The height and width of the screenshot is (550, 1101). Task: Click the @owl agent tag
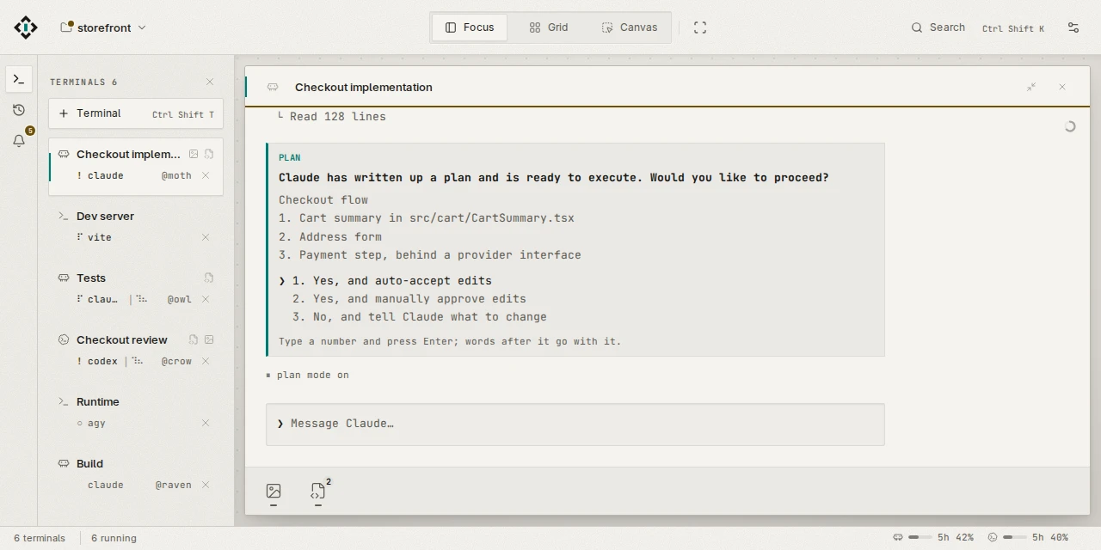(180, 299)
